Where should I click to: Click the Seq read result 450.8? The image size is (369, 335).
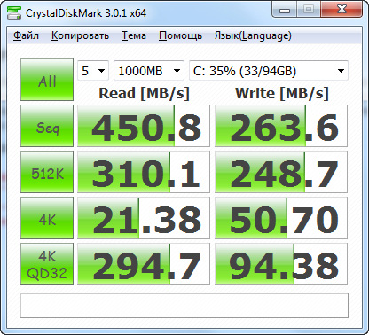pos(144,126)
